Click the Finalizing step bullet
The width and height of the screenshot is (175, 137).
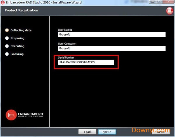click(x=7, y=54)
